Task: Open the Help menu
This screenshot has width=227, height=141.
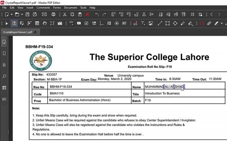Action: (x=92, y=8)
